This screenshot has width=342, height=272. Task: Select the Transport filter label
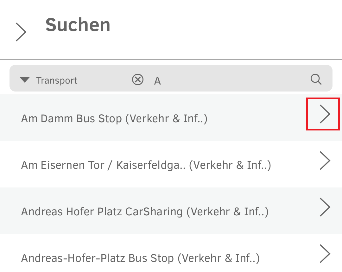[x=57, y=80]
